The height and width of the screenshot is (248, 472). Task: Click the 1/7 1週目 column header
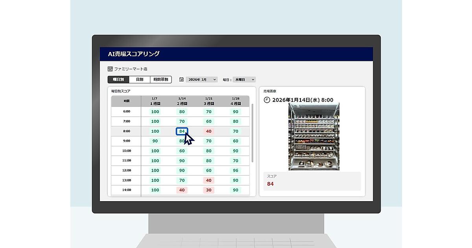tap(155, 101)
